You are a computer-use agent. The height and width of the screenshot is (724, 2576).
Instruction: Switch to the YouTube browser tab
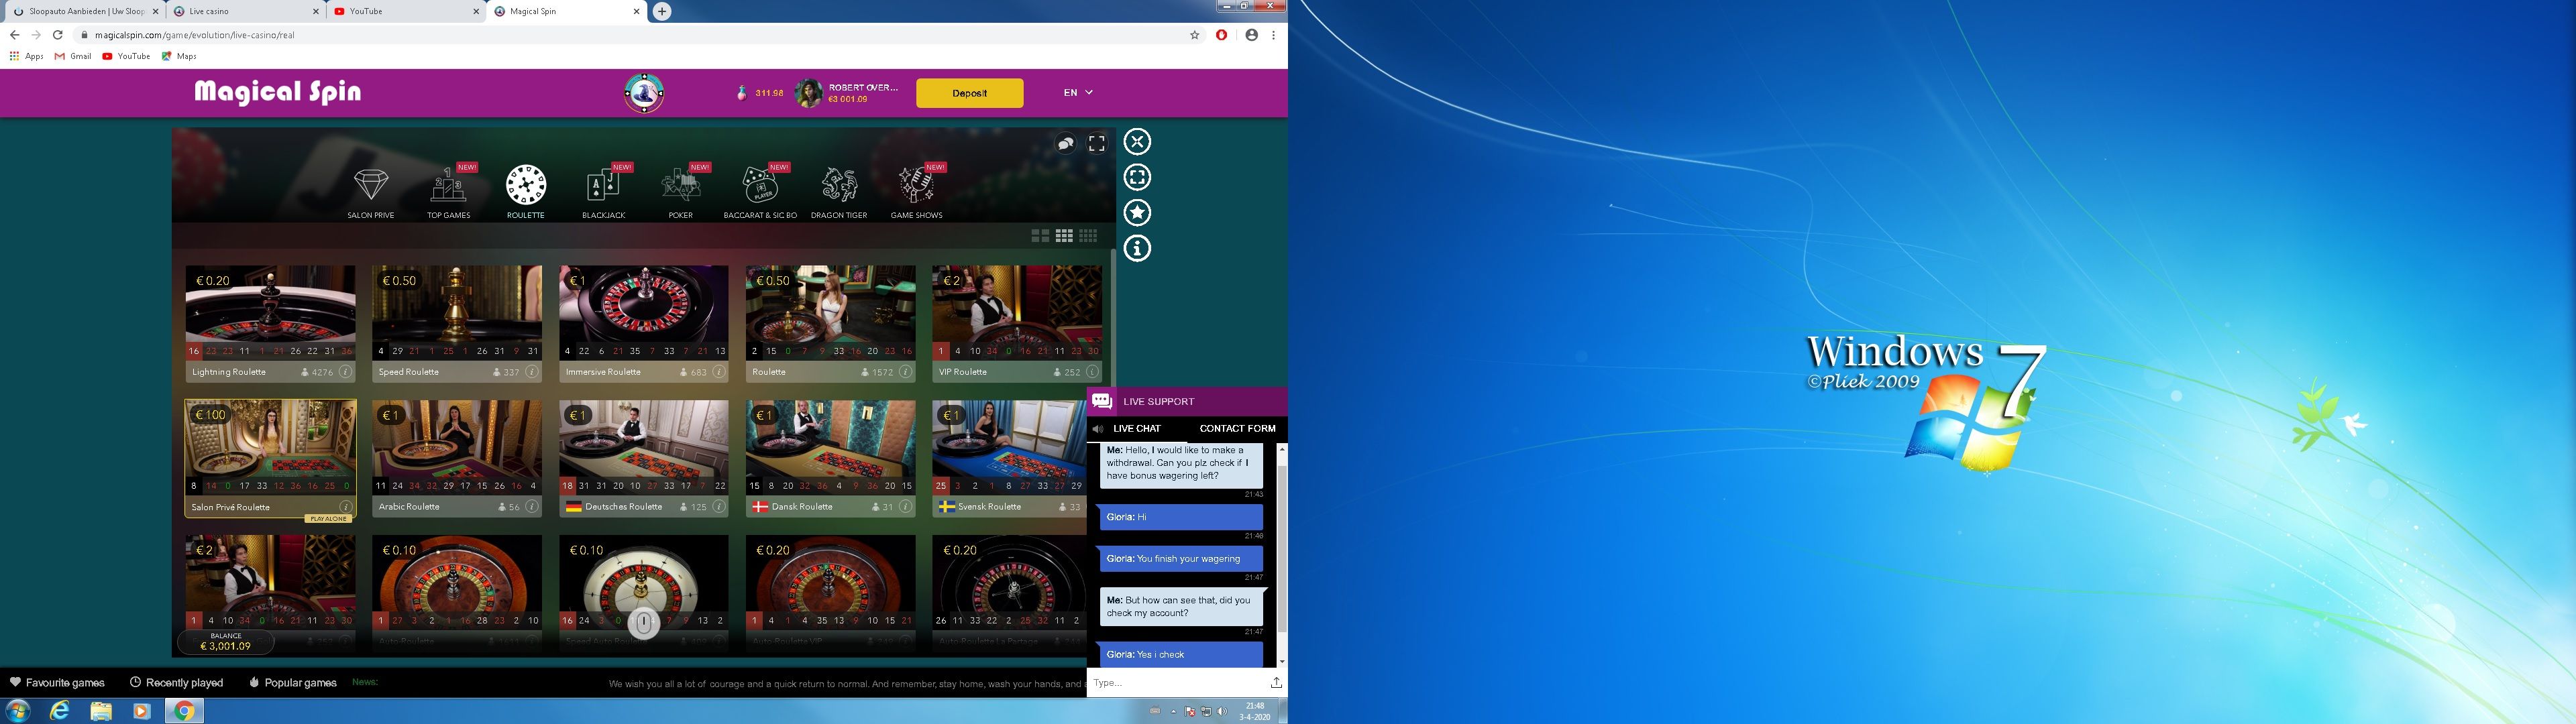pos(406,11)
